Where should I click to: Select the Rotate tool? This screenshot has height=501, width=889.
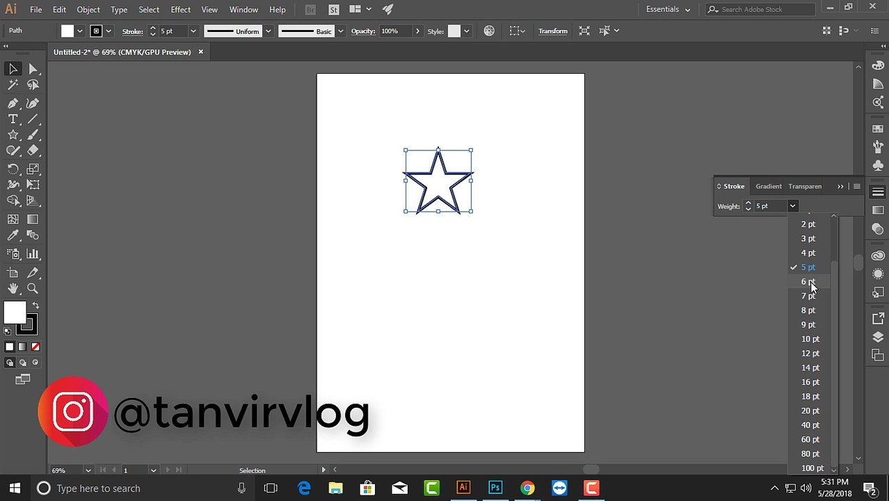(x=13, y=169)
